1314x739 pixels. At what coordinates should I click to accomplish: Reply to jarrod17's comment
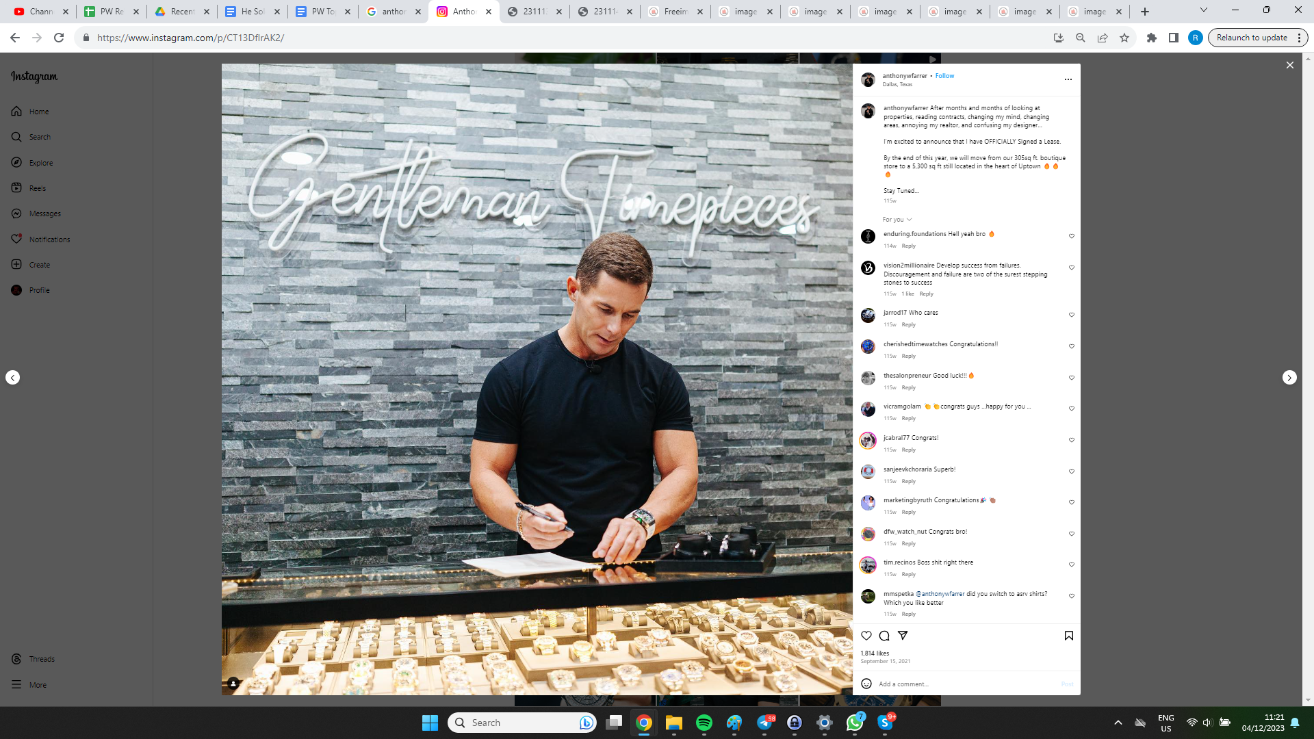point(908,325)
